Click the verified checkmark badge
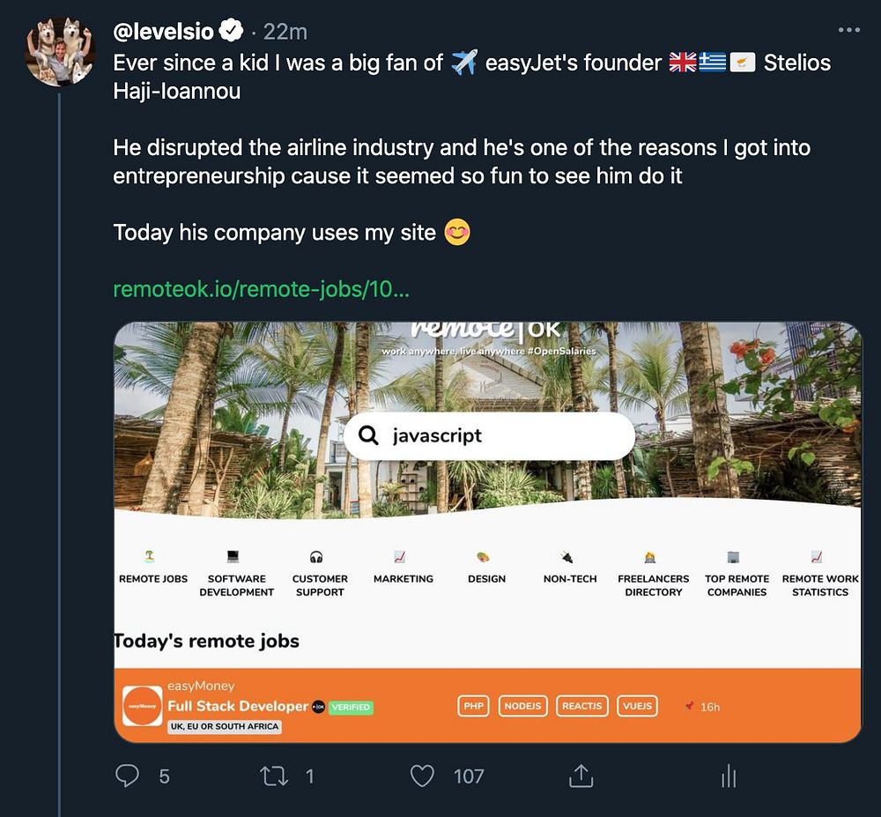This screenshot has width=881, height=817. [232, 31]
